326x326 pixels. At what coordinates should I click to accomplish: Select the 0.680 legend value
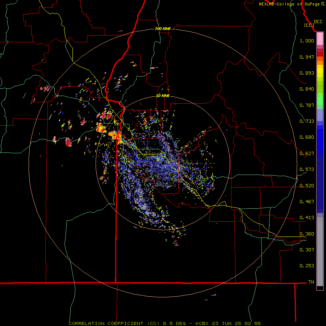coord(307,137)
